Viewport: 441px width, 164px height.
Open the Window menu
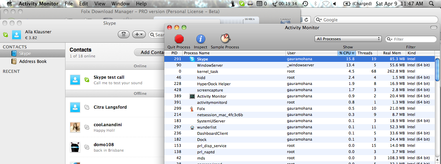pyautogui.click(x=121, y=4)
